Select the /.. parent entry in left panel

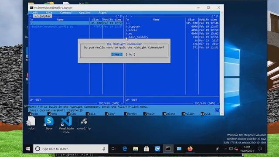76,23
